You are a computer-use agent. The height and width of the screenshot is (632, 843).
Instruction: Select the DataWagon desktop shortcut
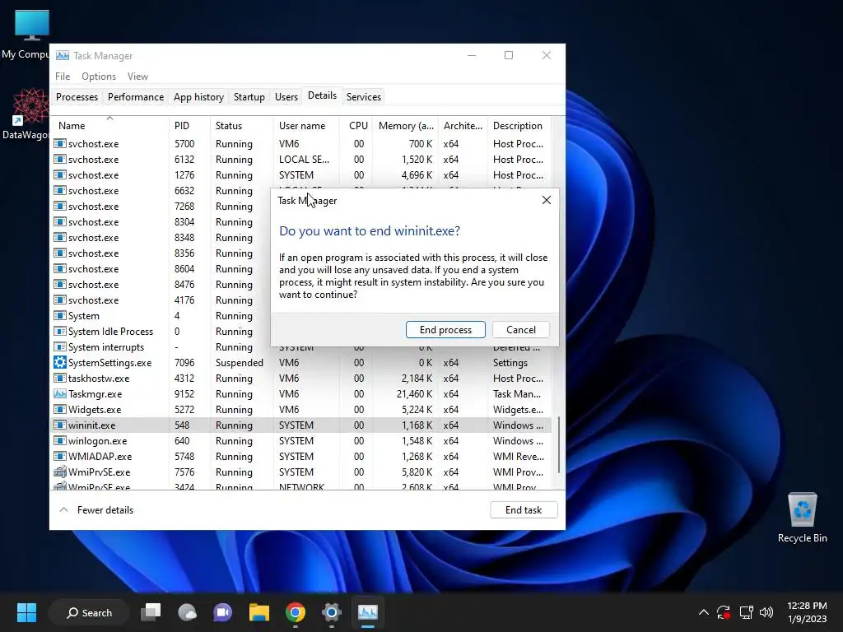click(x=26, y=114)
